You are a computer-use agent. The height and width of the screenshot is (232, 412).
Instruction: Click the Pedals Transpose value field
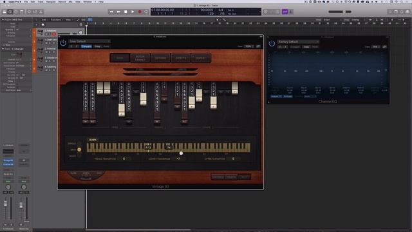124,159
